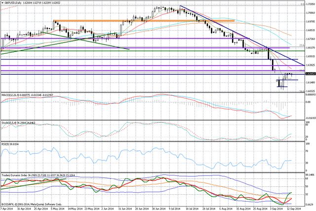Click the 20 level on Stoch scale
This screenshot has width=316, height=211.
point(307,137)
